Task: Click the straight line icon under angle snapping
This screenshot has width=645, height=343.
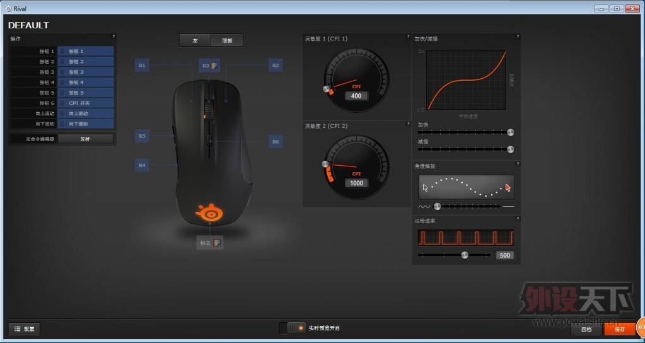Action: tap(509, 206)
